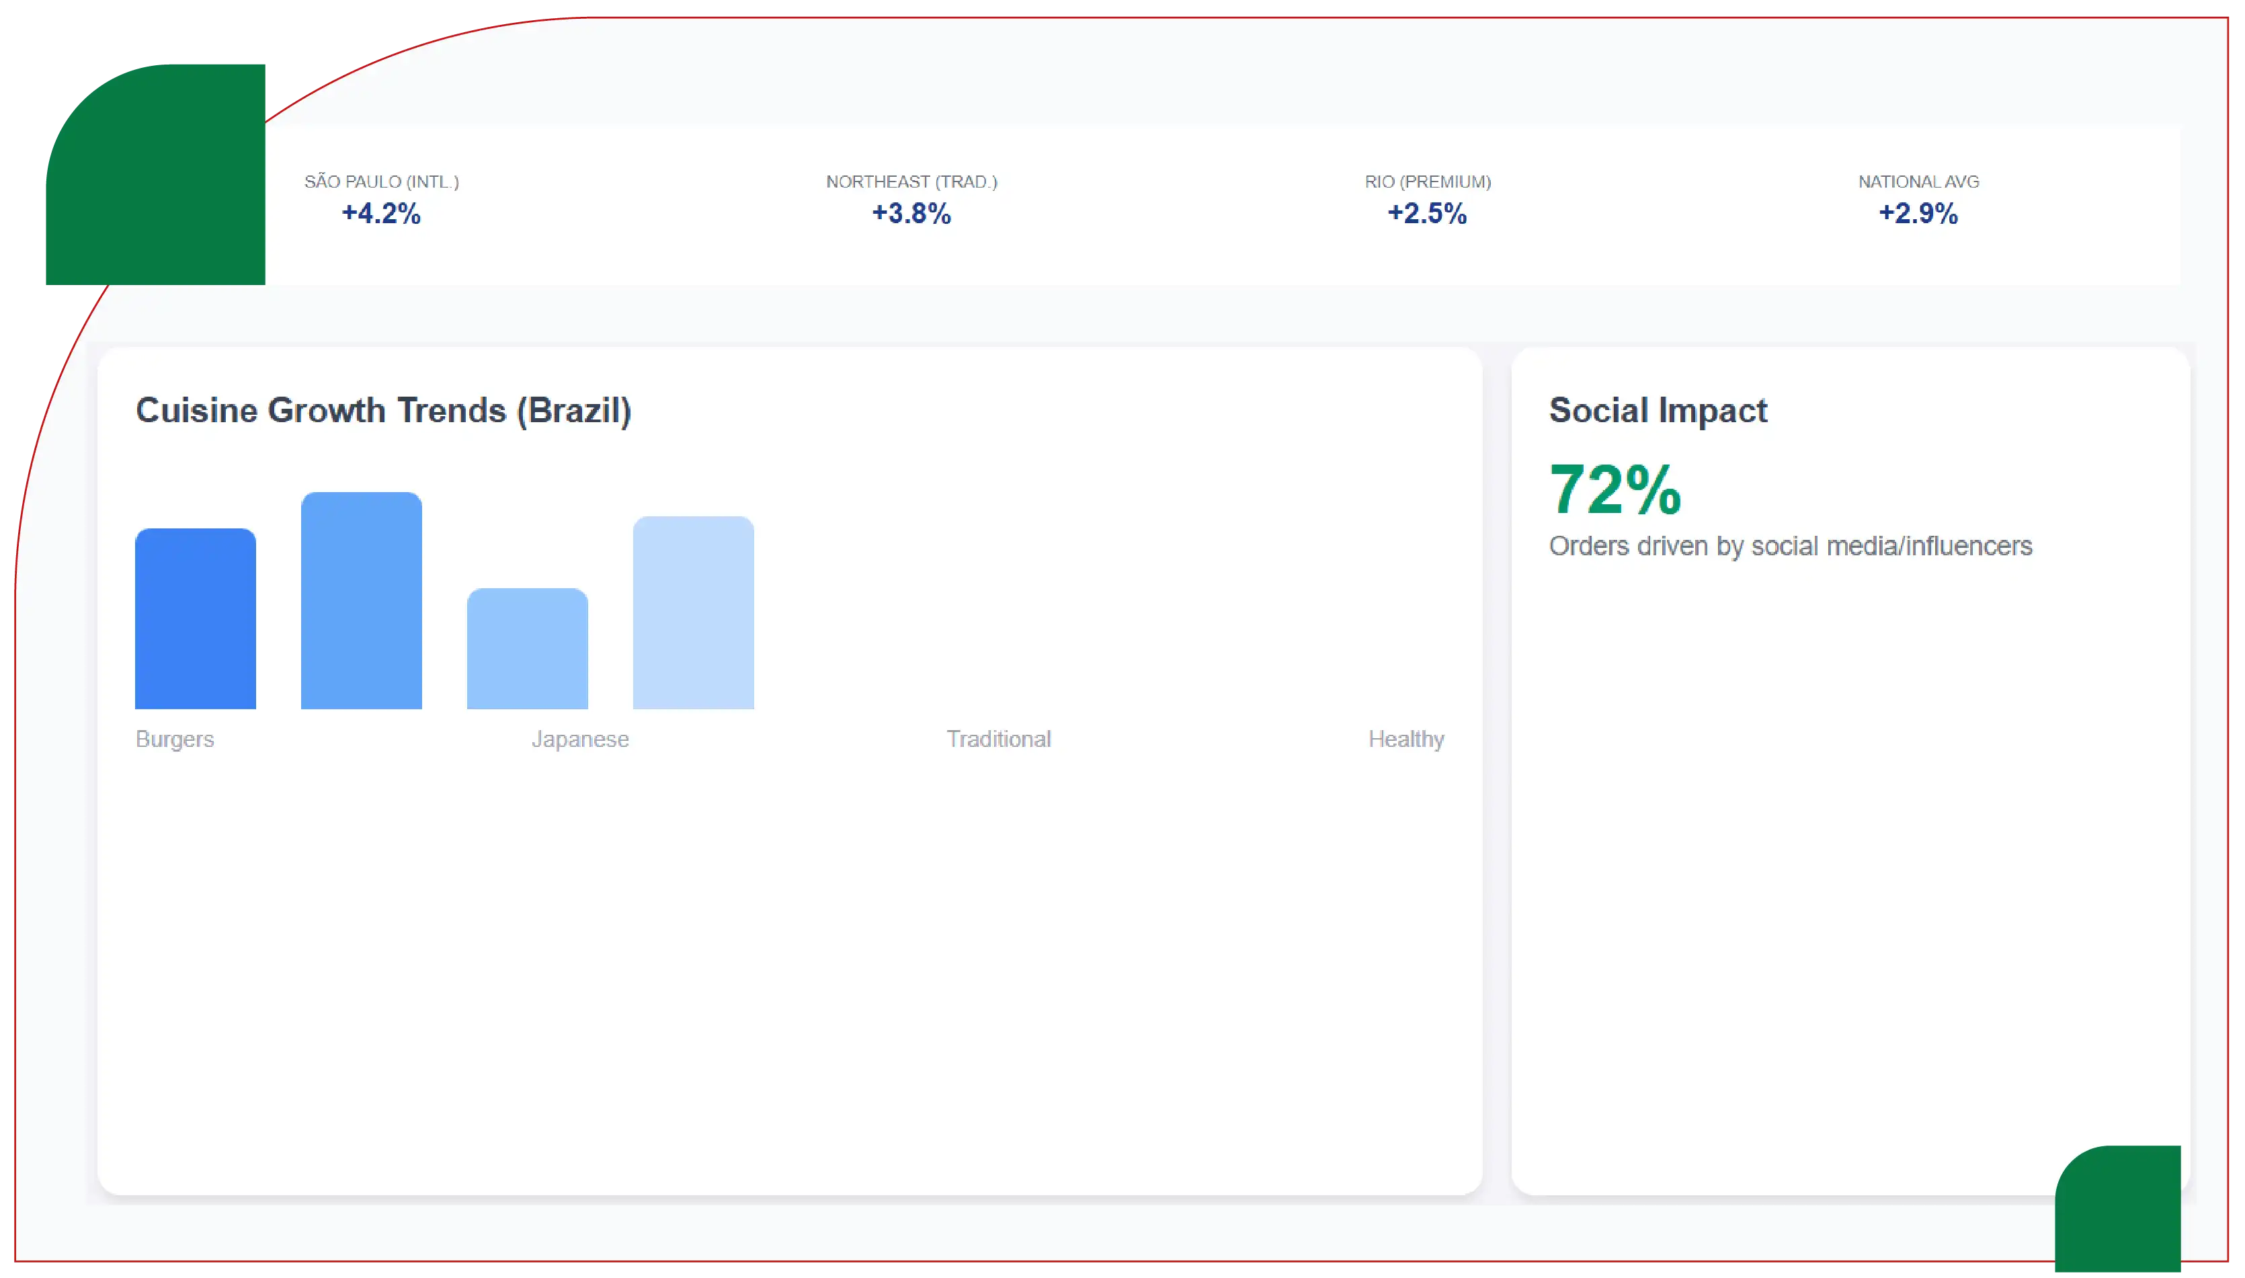
Task: Click the SÃO PAULO (INTL.) label
Action: click(x=382, y=182)
